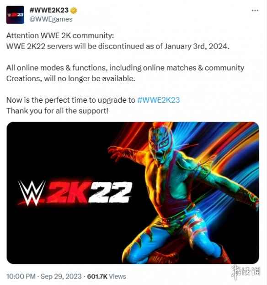Click the white 22 numerals in banner
Image resolution: width=267 pixels, height=285 pixels.
coord(111,192)
